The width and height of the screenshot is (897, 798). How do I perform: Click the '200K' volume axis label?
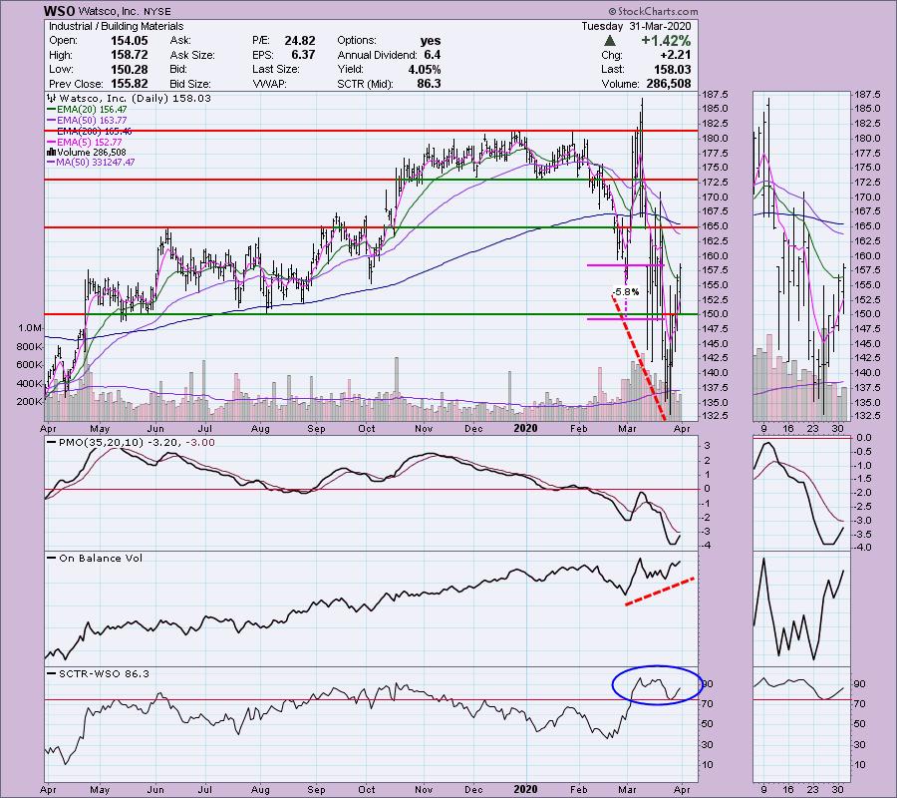point(30,402)
